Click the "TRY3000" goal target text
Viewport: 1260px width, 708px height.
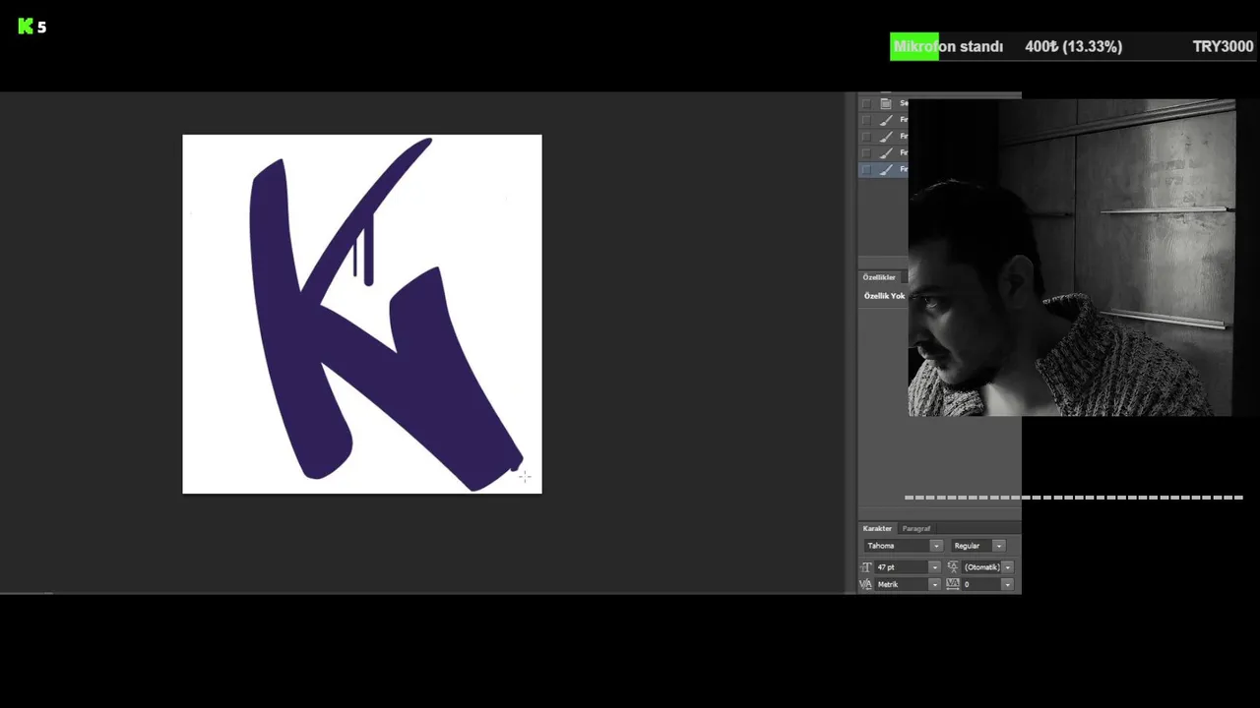(x=1223, y=46)
